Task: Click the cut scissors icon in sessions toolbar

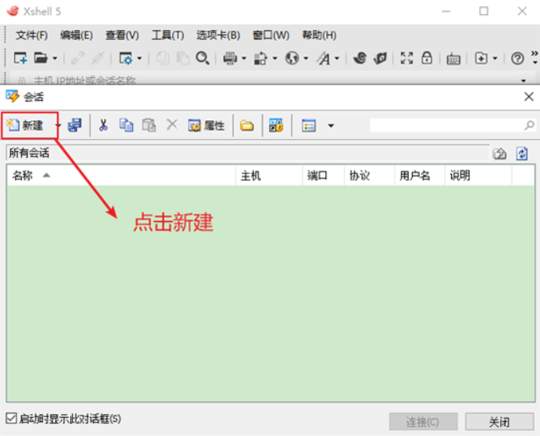Action: pos(103,126)
